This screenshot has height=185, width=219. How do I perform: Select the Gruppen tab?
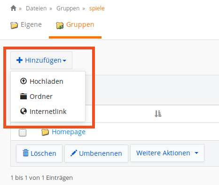(75, 25)
